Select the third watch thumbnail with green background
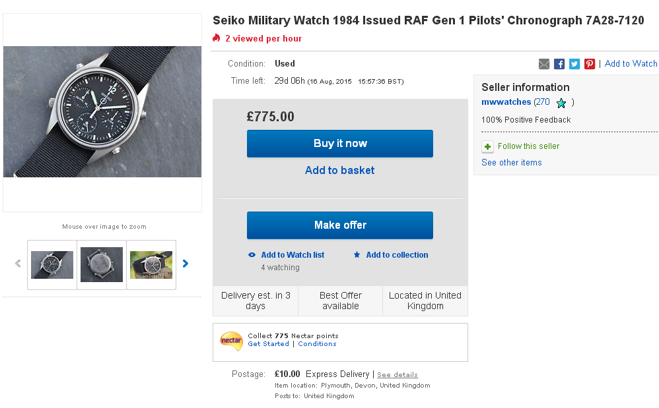 coord(151,264)
